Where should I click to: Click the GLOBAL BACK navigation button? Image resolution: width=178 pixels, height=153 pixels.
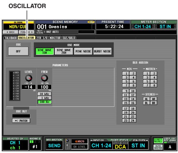[x=11, y=32]
